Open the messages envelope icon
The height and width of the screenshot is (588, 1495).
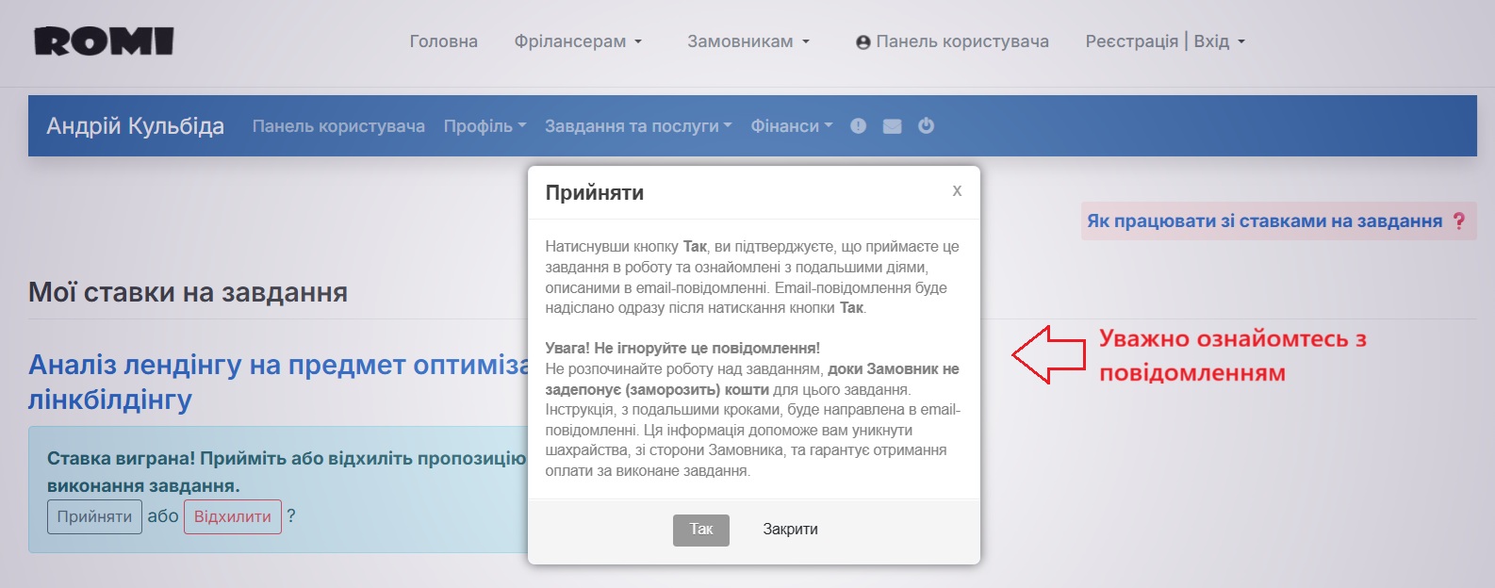(892, 126)
